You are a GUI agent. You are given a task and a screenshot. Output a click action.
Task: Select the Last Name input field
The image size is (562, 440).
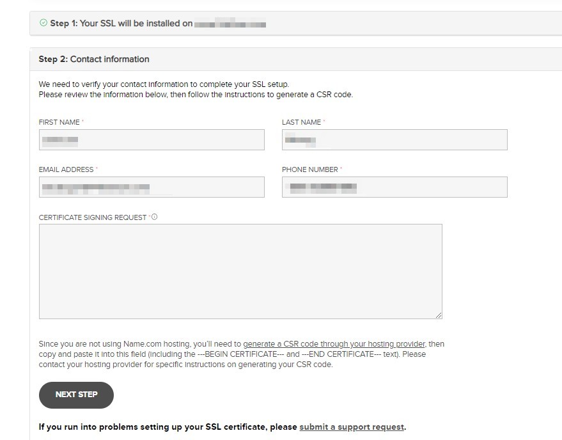(x=394, y=140)
